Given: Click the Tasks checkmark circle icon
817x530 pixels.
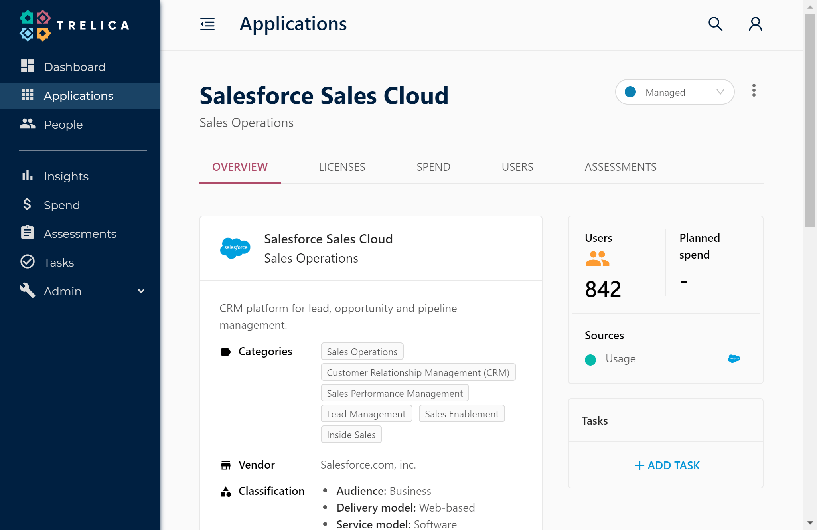Looking at the screenshot, I should (x=27, y=262).
